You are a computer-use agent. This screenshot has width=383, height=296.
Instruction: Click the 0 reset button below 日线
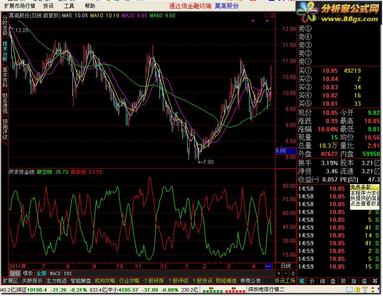tap(293, 273)
